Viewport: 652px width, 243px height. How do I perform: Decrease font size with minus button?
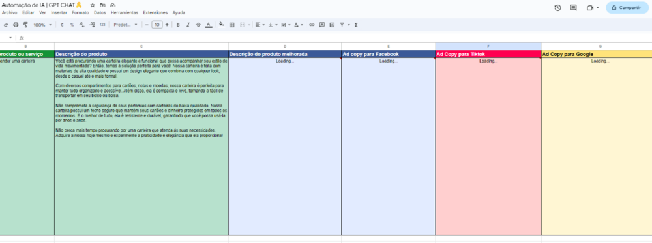coord(146,25)
